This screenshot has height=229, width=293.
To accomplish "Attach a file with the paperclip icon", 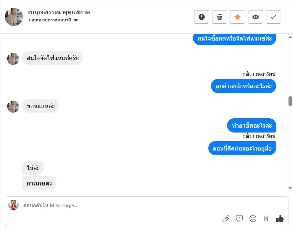I will [x=226, y=218].
